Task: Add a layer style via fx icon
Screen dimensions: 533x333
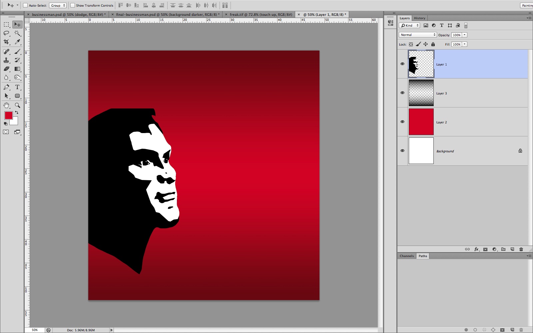Action: [476, 249]
